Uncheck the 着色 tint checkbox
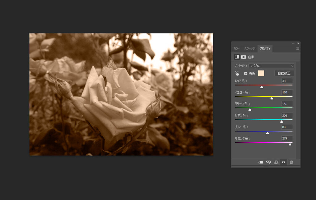Screen dimensions: 316x200 [x=246, y=73]
